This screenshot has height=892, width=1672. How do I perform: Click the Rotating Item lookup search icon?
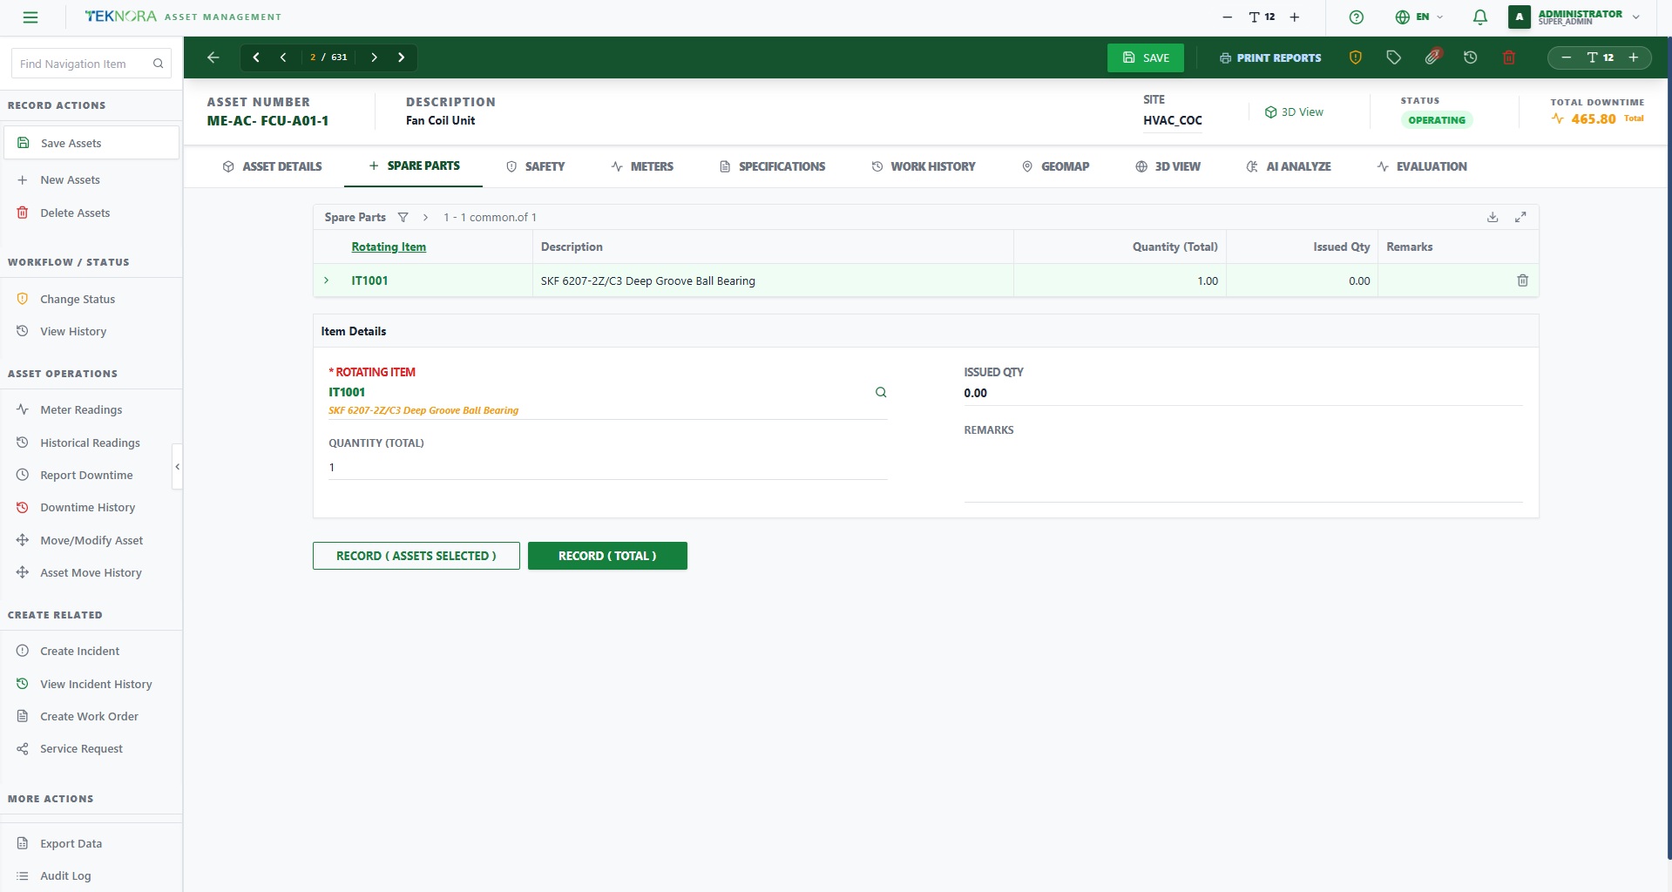(x=881, y=393)
